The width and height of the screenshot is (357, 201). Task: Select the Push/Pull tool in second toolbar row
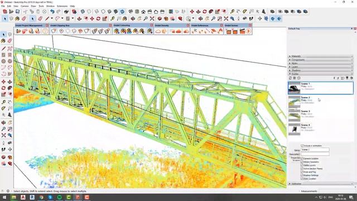click(79, 18)
